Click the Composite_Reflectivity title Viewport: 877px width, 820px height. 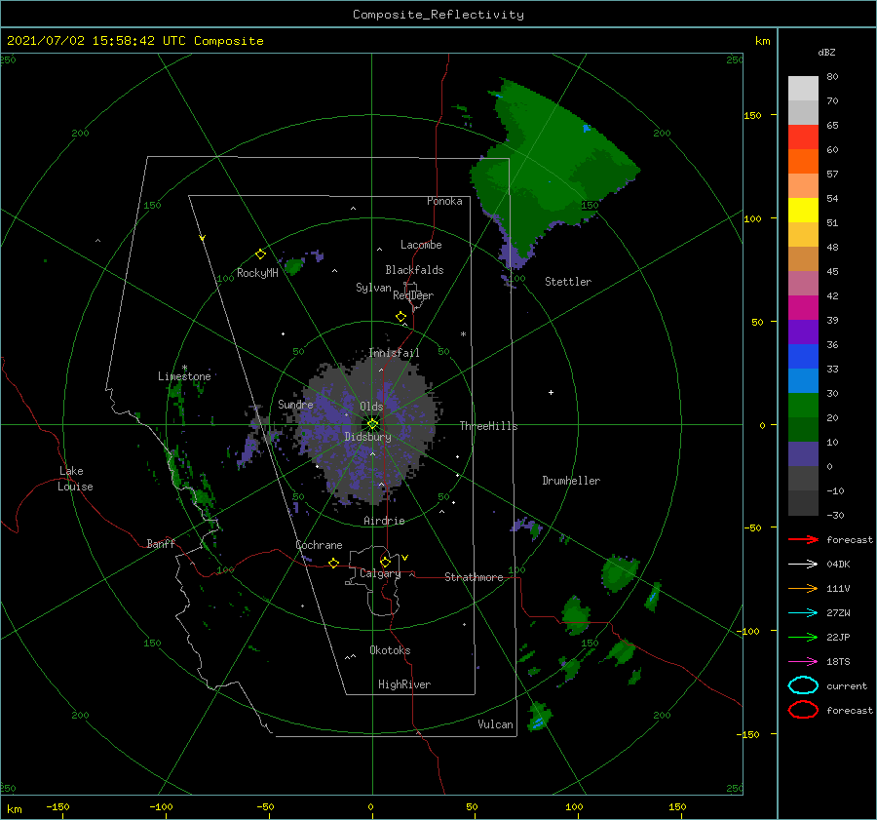tap(438, 15)
